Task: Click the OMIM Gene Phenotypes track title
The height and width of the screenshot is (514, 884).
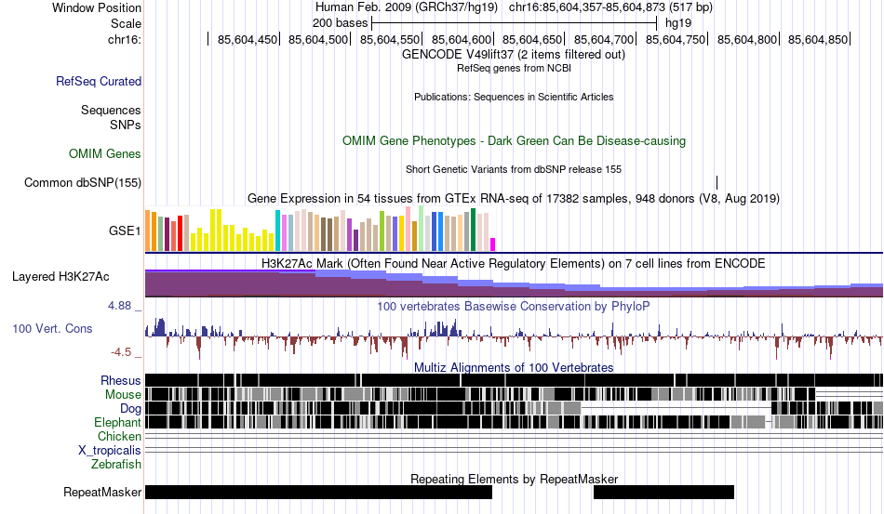Action: click(514, 140)
